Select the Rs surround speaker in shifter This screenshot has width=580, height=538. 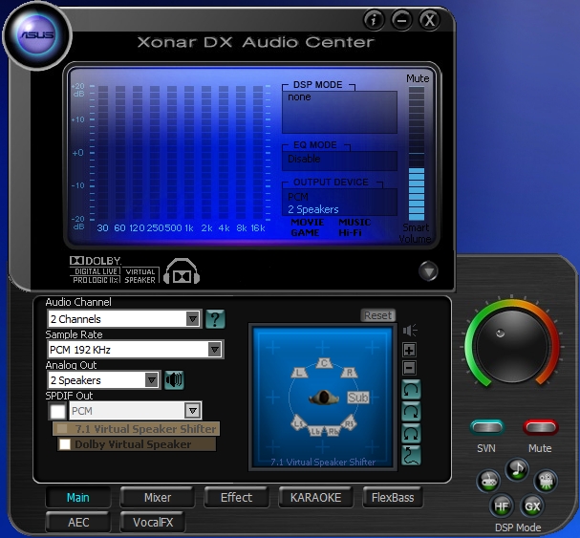349,423
